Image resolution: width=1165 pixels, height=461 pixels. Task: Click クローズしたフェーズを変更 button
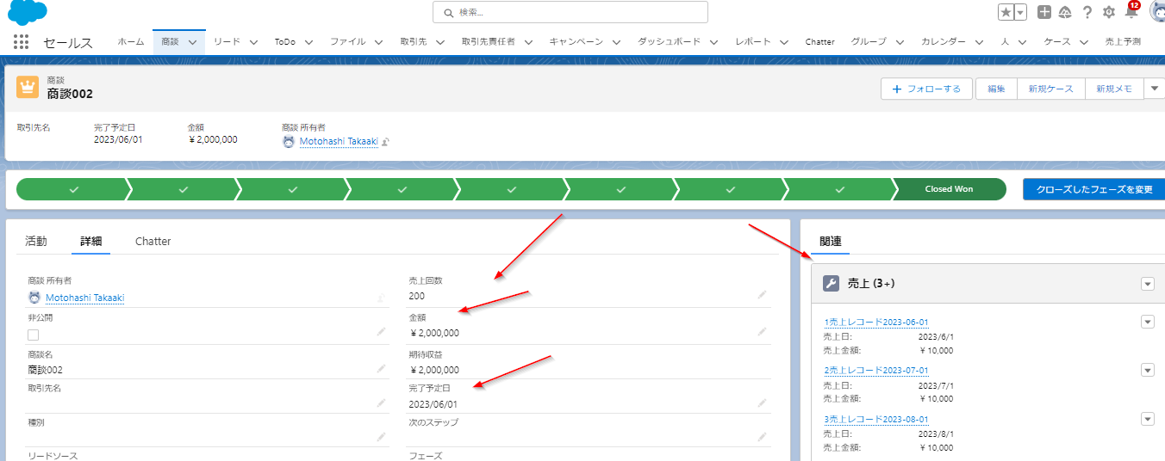[x=1093, y=189]
